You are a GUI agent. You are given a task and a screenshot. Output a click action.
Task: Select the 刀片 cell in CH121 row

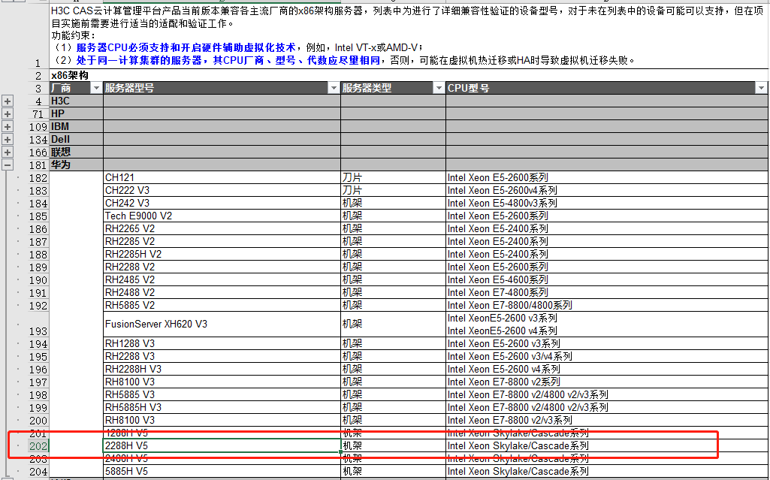tap(394, 178)
